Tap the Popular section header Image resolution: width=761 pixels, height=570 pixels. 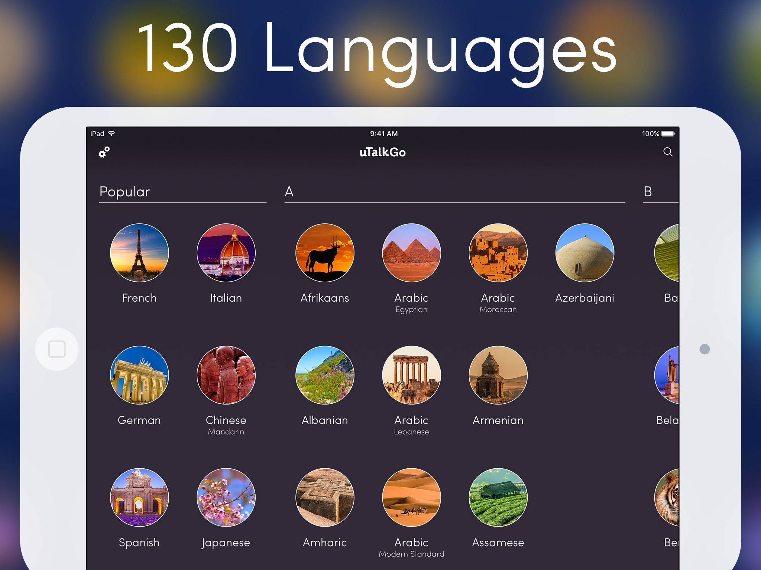point(125,192)
